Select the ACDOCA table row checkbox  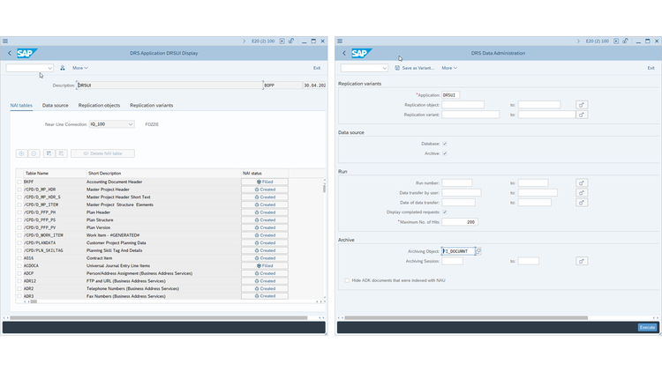pos(19,265)
